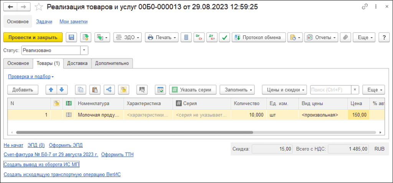
Task: Click Оформить ТТН link
Action: coord(117,155)
